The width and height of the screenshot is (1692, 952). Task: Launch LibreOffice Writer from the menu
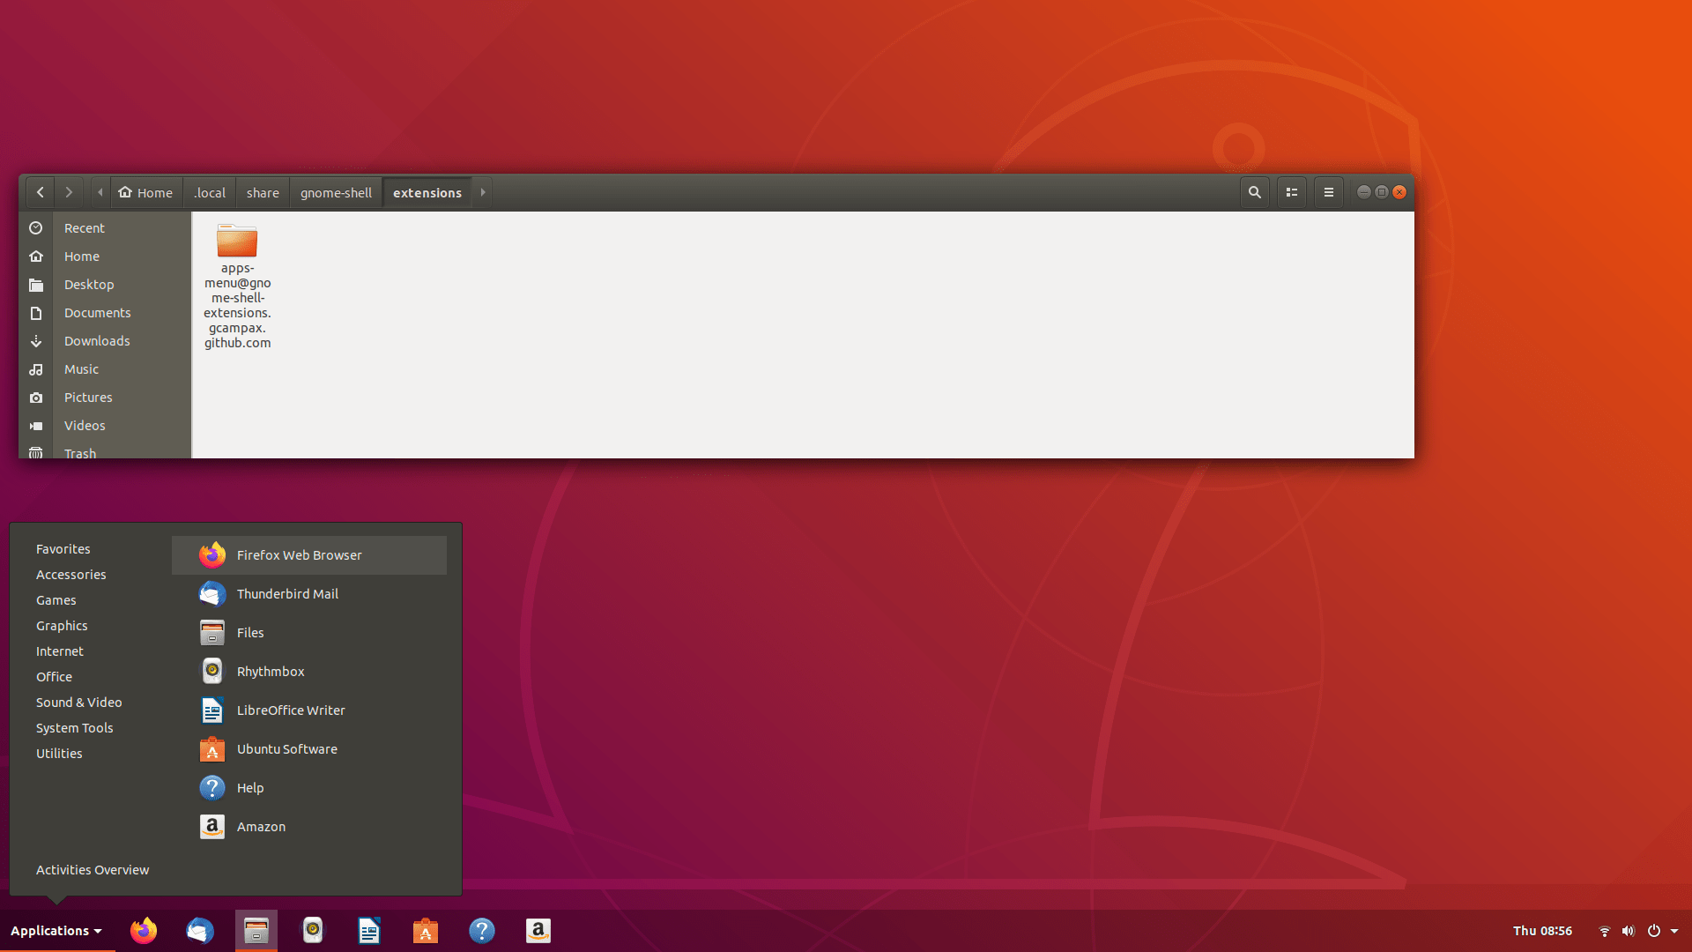291,710
